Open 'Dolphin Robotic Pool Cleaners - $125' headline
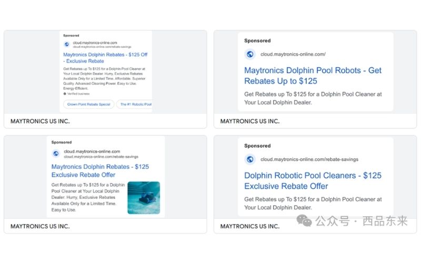The width and height of the screenshot is (421, 263). pos(313,180)
